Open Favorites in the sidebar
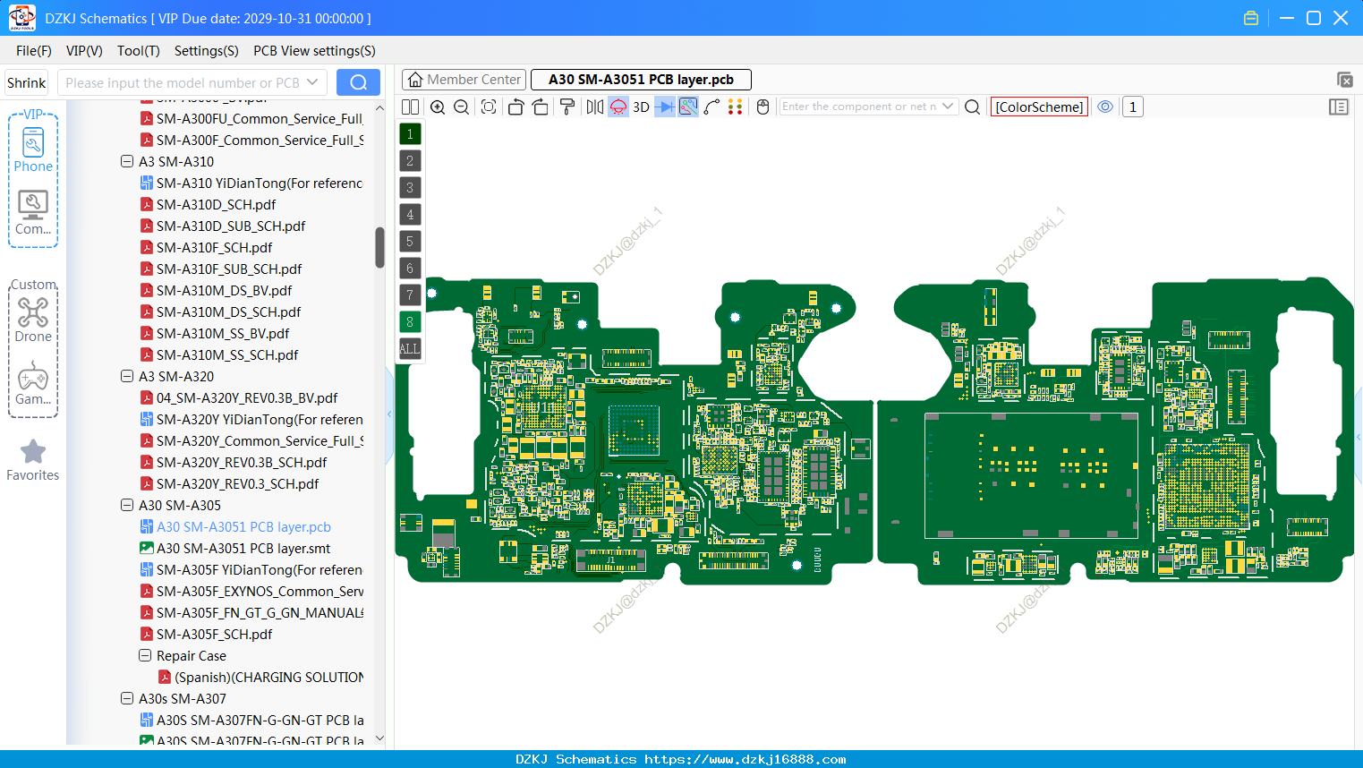This screenshot has height=768, width=1363. 33,461
